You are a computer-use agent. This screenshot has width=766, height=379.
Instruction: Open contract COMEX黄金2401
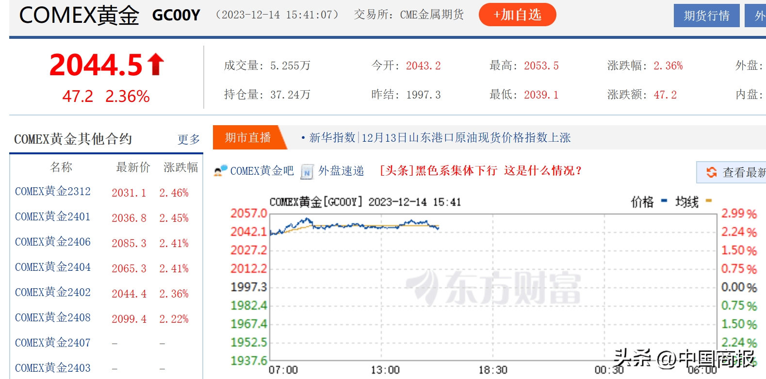(53, 217)
